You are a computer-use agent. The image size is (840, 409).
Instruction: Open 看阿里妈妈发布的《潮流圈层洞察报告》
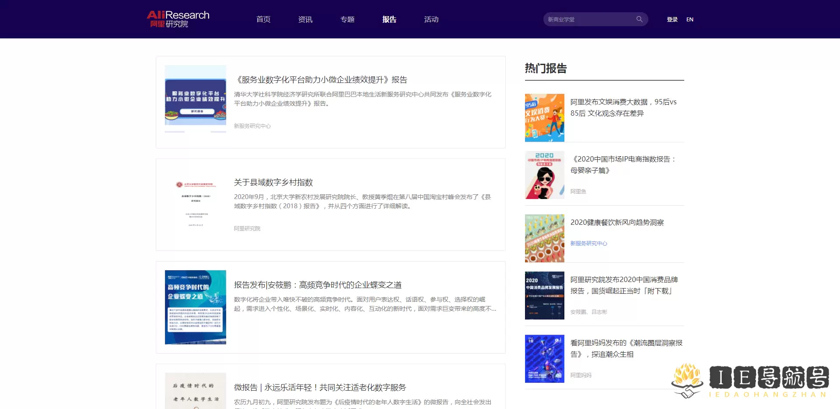pos(626,348)
